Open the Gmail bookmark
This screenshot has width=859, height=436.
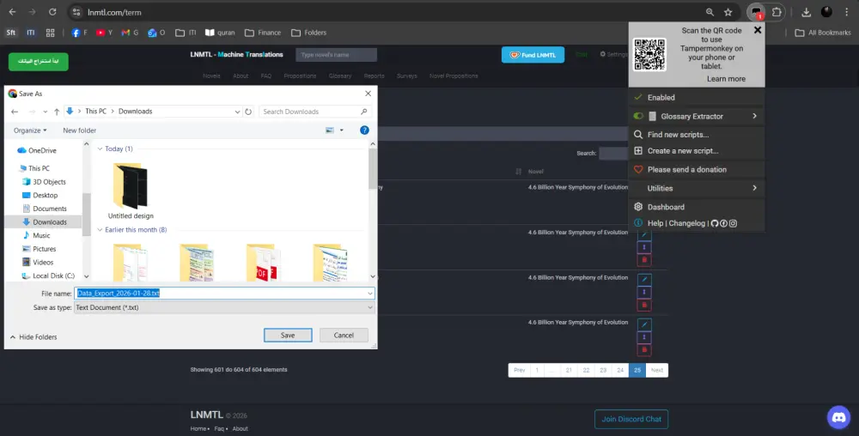pyautogui.click(x=130, y=33)
